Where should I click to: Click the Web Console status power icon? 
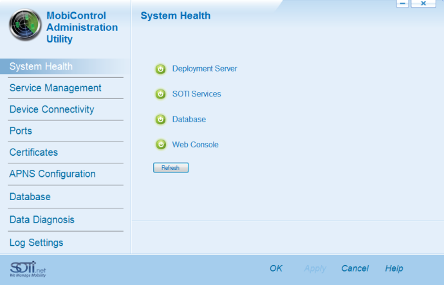161,145
